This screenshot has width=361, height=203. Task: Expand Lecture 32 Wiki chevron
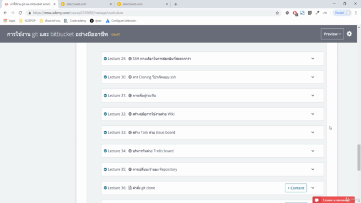point(312,114)
